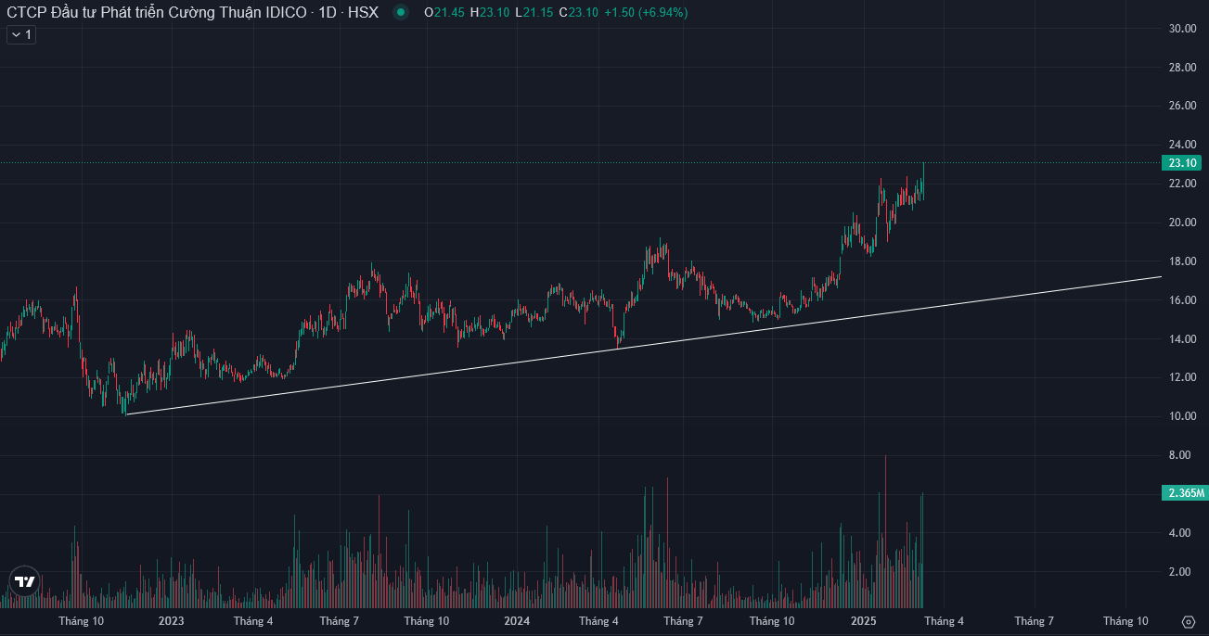Click the 18.00 price axis label
The height and width of the screenshot is (636, 1209).
[1182, 261]
